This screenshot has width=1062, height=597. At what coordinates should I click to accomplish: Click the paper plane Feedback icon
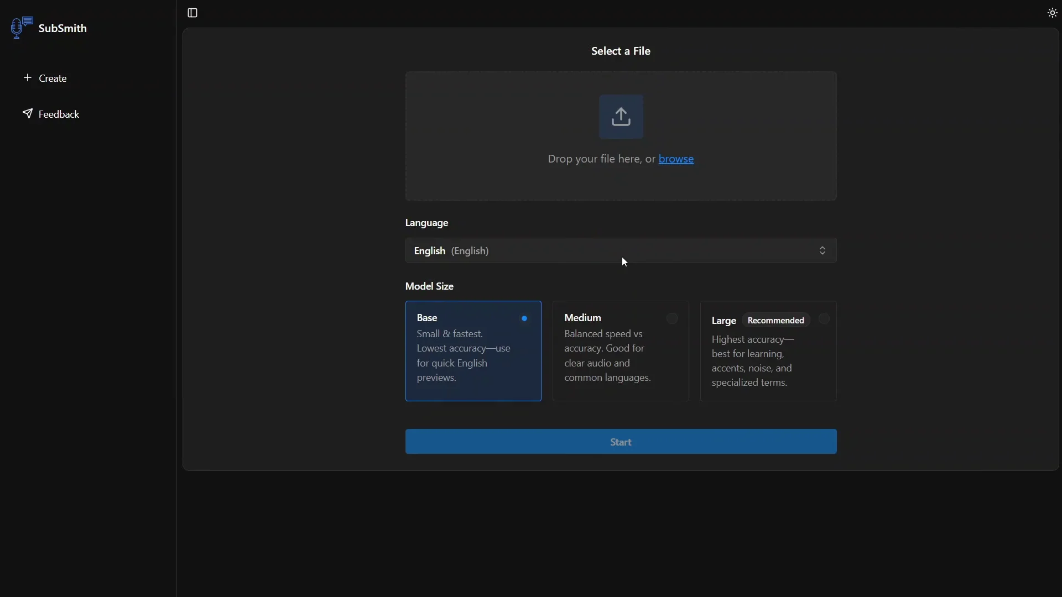click(28, 114)
